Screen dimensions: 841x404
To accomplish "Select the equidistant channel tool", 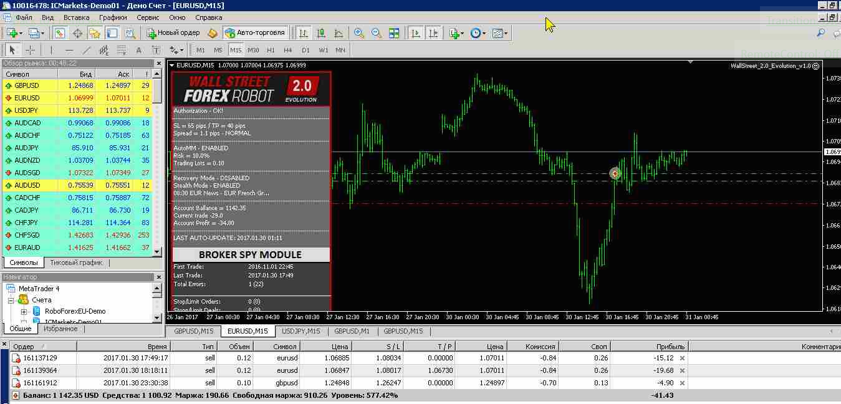I will [x=103, y=50].
